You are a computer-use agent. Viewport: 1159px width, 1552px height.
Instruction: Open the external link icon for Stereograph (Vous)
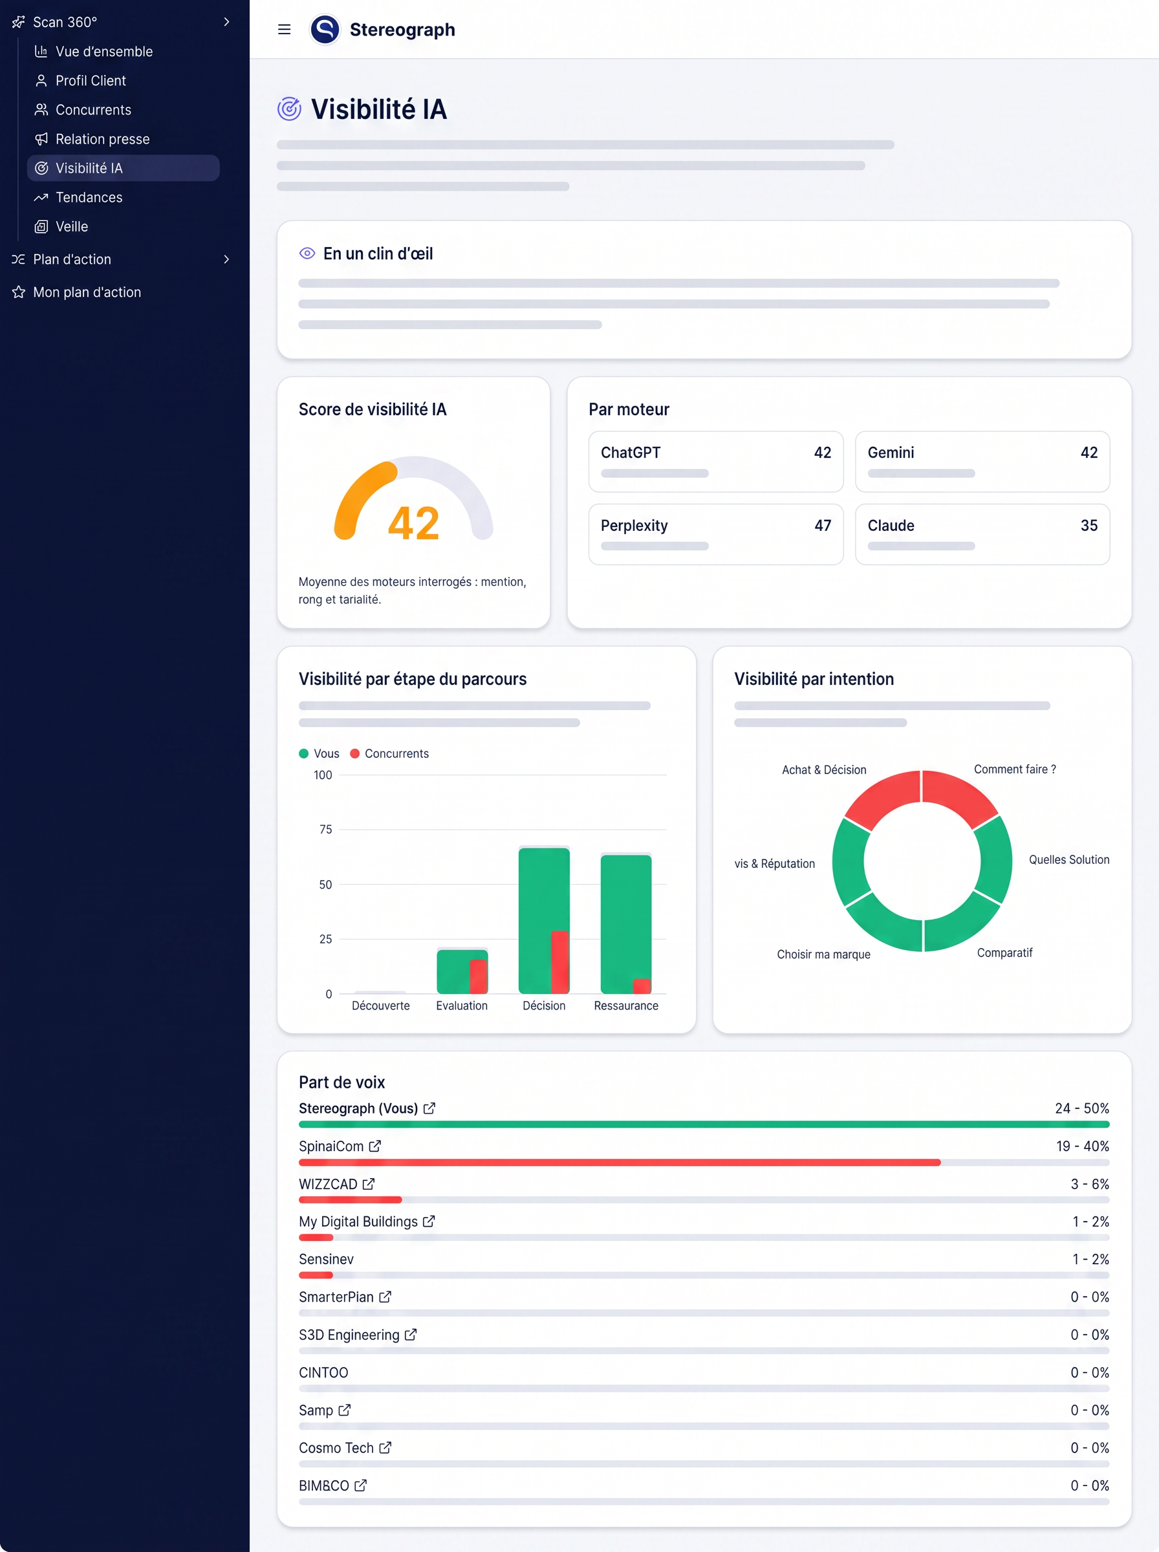pyautogui.click(x=429, y=1108)
